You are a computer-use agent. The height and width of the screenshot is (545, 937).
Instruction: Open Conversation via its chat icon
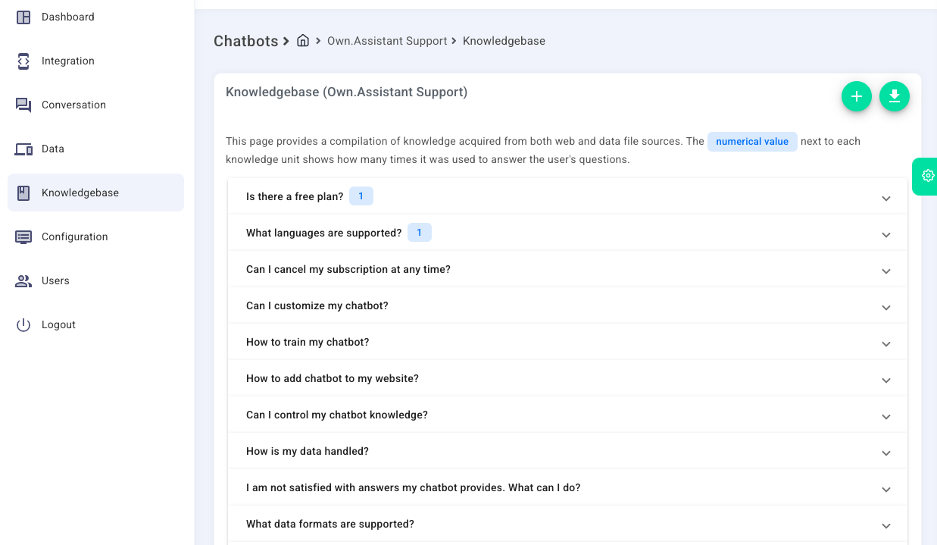[23, 105]
